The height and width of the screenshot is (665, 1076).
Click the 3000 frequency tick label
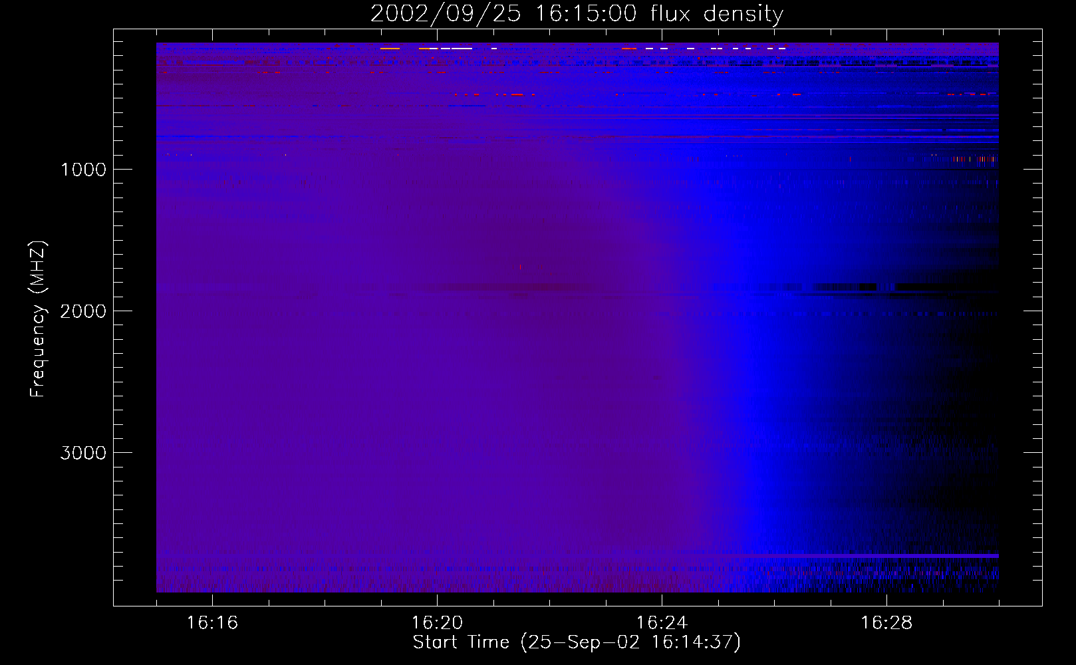coord(83,453)
